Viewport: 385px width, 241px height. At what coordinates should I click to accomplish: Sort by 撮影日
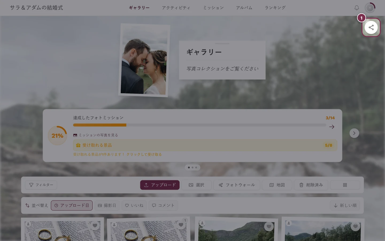(107, 205)
